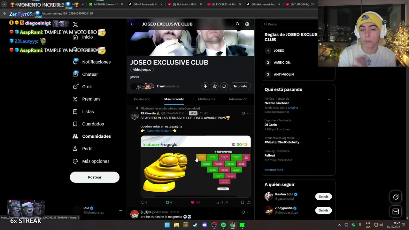
Task: Expand Más opciones menu
Action: pyautogui.click(x=91, y=161)
